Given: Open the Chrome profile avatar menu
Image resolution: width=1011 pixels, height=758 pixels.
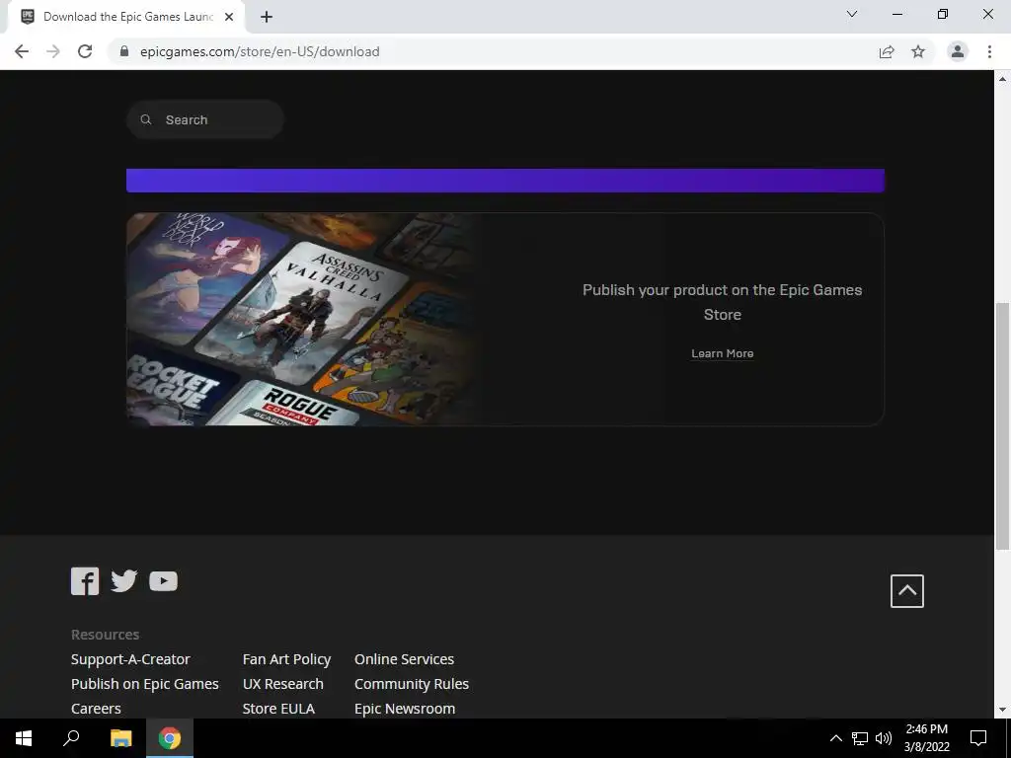Looking at the screenshot, I should pos(958,51).
